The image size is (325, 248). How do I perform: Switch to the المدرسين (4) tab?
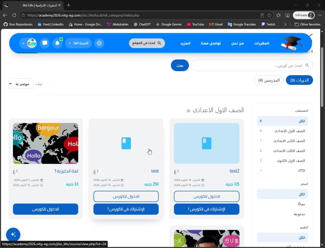269,80
